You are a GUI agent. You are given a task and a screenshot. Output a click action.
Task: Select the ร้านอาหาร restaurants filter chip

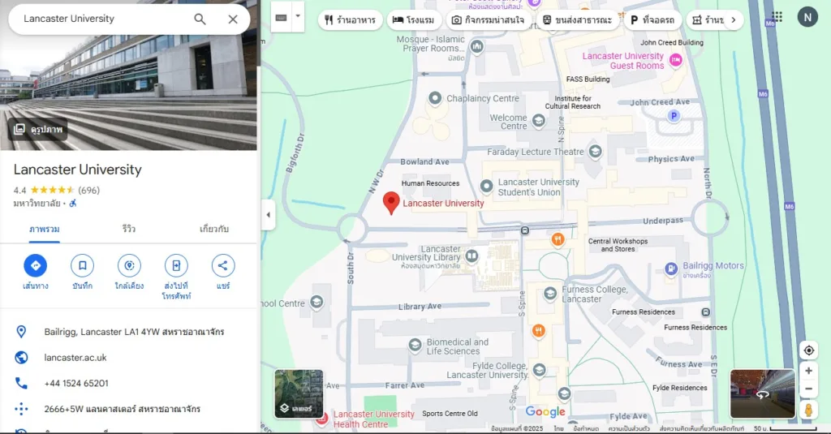[351, 19]
